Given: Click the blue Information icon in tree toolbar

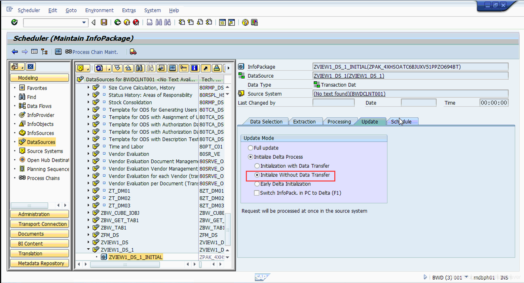Looking at the screenshot, I should pos(194,68).
